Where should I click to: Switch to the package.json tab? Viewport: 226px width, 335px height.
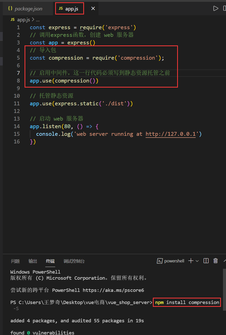[x=28, y=9]
